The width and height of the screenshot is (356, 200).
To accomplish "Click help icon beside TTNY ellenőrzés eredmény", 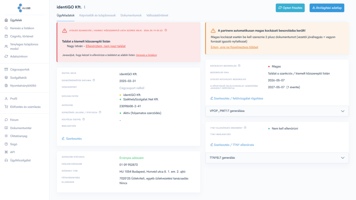I will pyautogui.click(x=245, y=128).
